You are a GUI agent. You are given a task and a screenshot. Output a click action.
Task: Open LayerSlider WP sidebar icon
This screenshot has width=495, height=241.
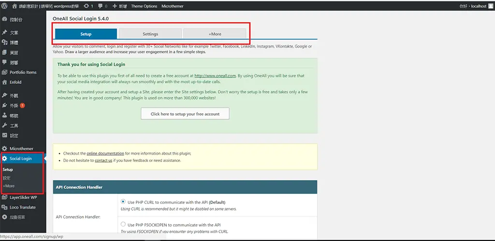click(x=4, y=198)
